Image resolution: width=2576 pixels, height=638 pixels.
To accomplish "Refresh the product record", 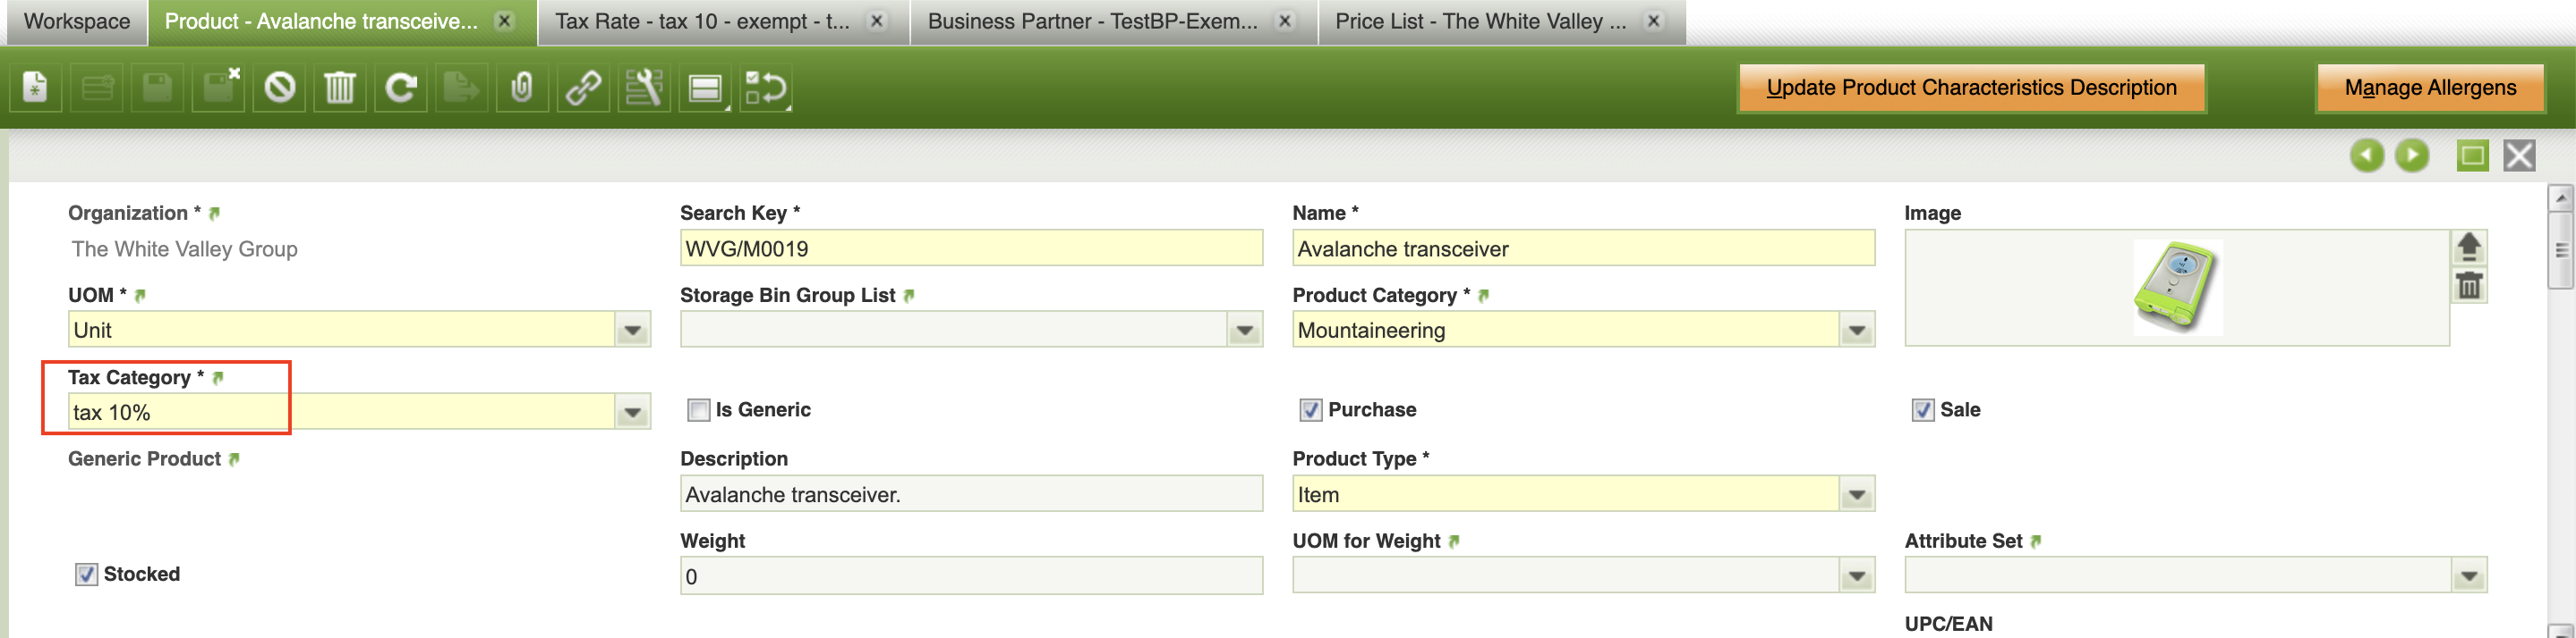I will (401, 88).
